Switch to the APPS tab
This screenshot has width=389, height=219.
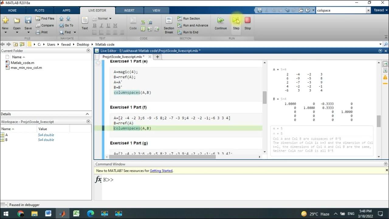tap(67, 10)
